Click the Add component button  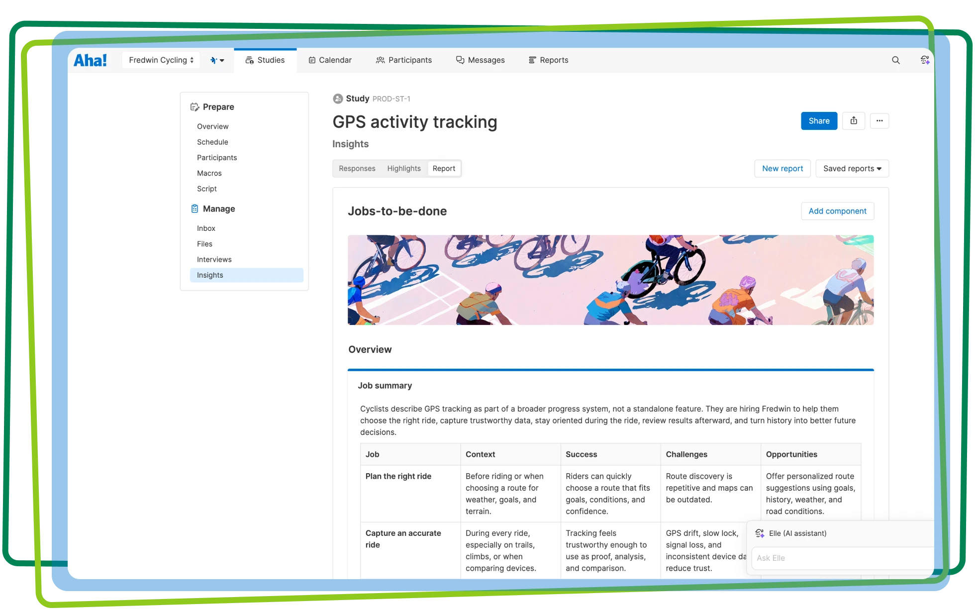click(x=837, y=211)
